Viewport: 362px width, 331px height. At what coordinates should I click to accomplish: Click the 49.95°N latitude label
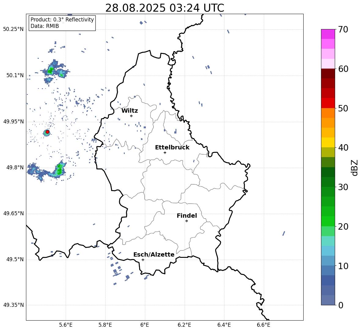click(x=13, y=121)
